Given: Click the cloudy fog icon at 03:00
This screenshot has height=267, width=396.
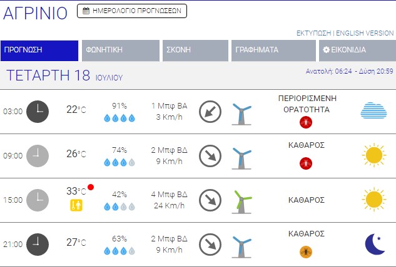Looking at the screenshot, I should (373, 111).
